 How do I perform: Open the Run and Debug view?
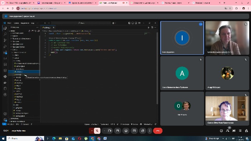point(5,46)
